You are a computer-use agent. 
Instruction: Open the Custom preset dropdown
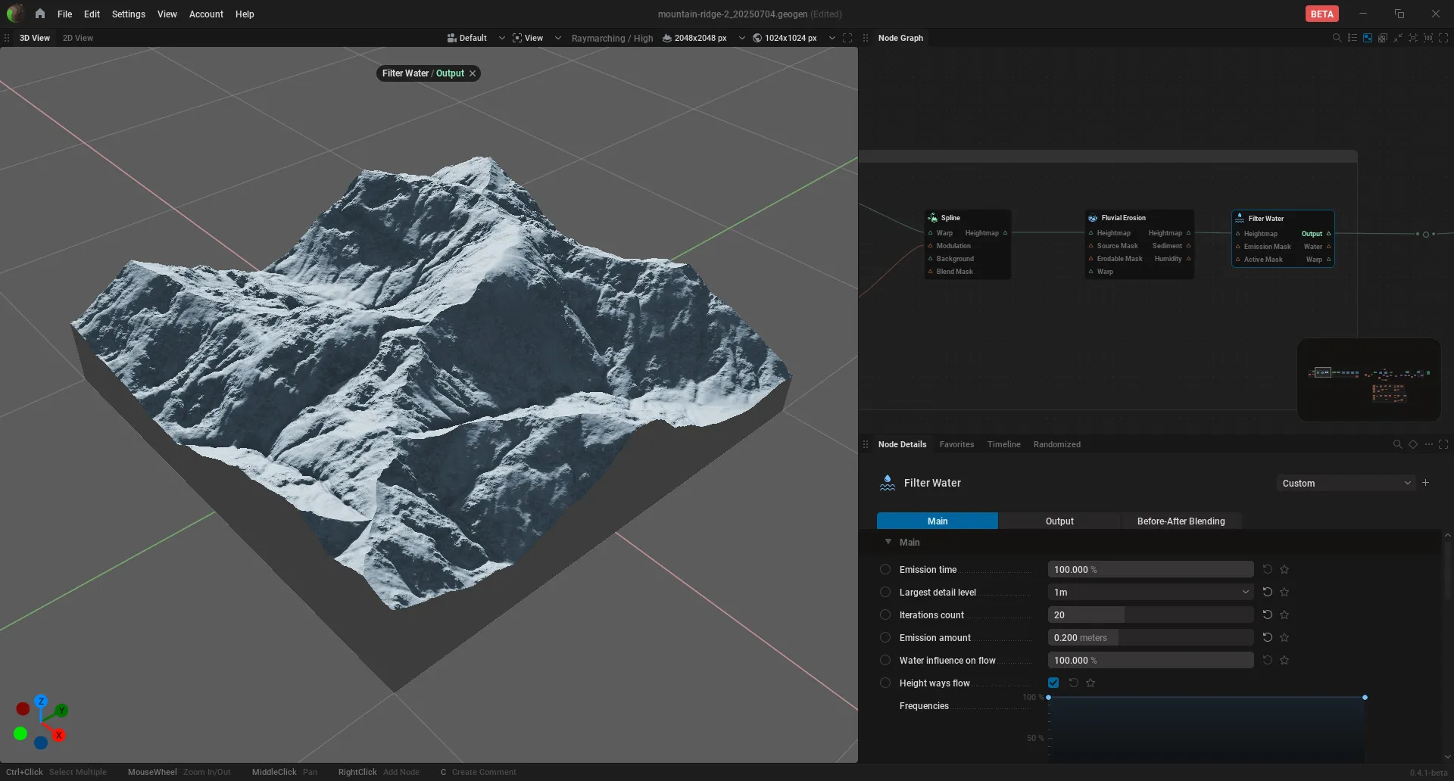[x=1346, y=483]
